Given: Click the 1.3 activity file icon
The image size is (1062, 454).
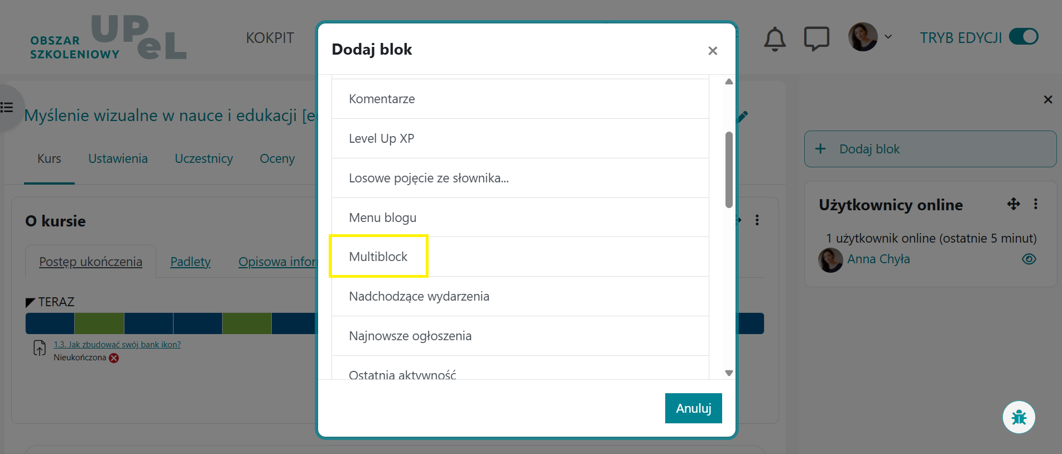Looking at the screenshot, I should pos(40,348).
